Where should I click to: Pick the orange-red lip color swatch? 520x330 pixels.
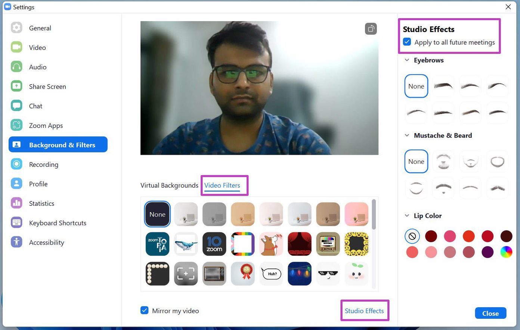[468, 236]
